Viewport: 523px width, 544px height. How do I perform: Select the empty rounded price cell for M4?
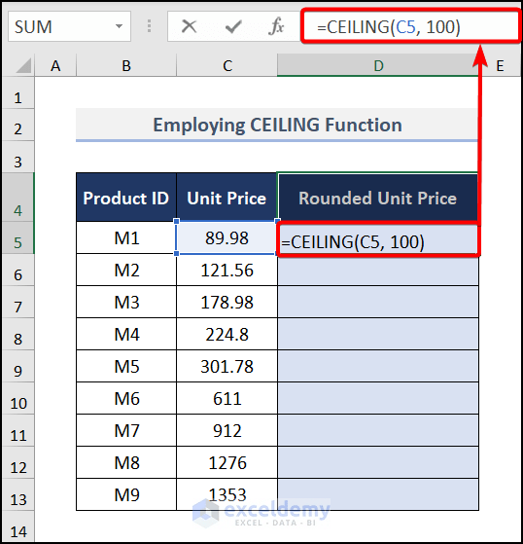coord(378,334)
